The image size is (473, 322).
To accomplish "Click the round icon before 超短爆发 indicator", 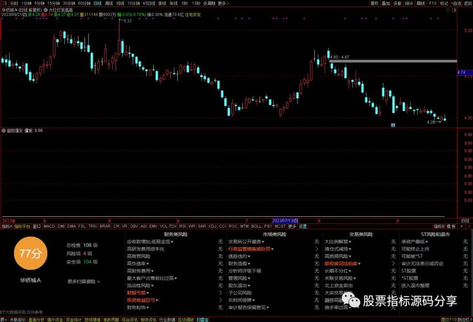I will point(4,131).
